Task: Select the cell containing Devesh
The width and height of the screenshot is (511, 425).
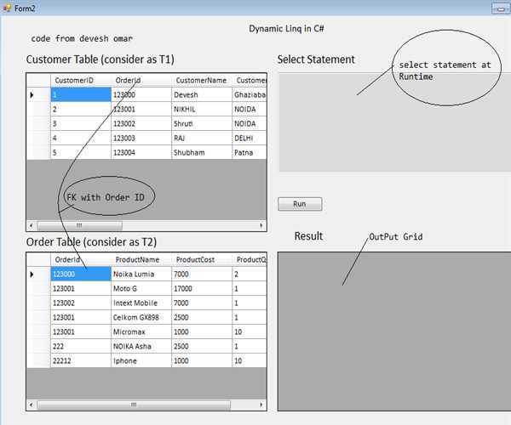Action: point(201,95)
